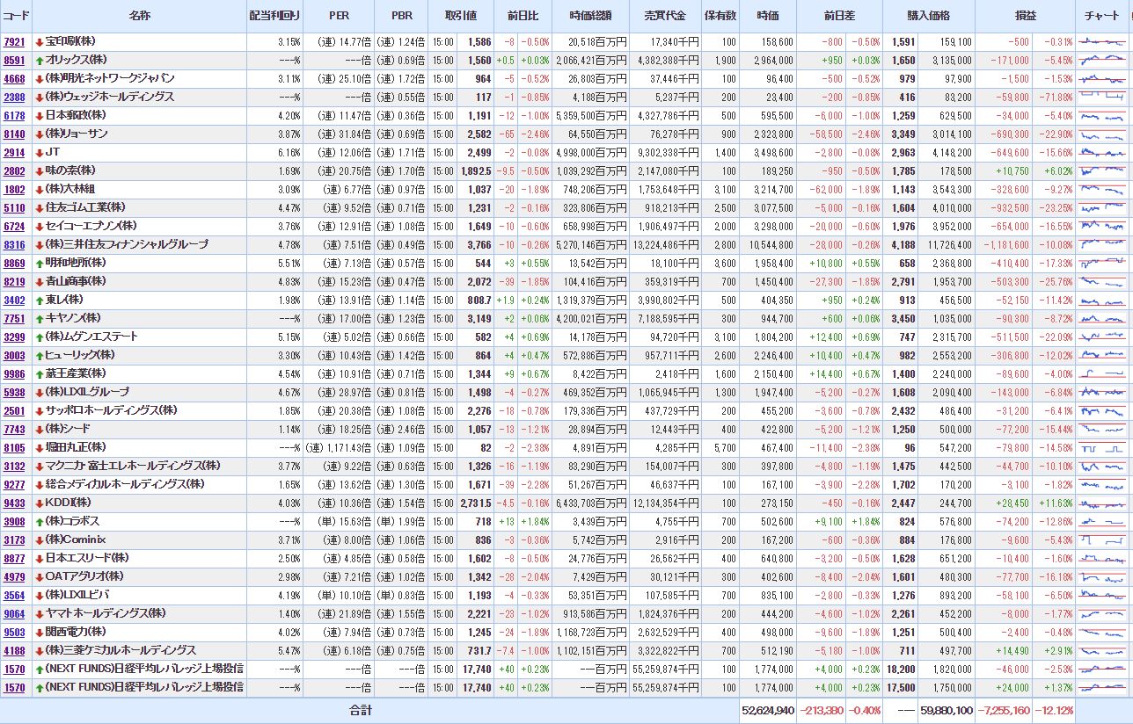Open the mini chart for 宝印刷 row
The height and width of the screenshot is (724, 1133).
(1102, 41)
